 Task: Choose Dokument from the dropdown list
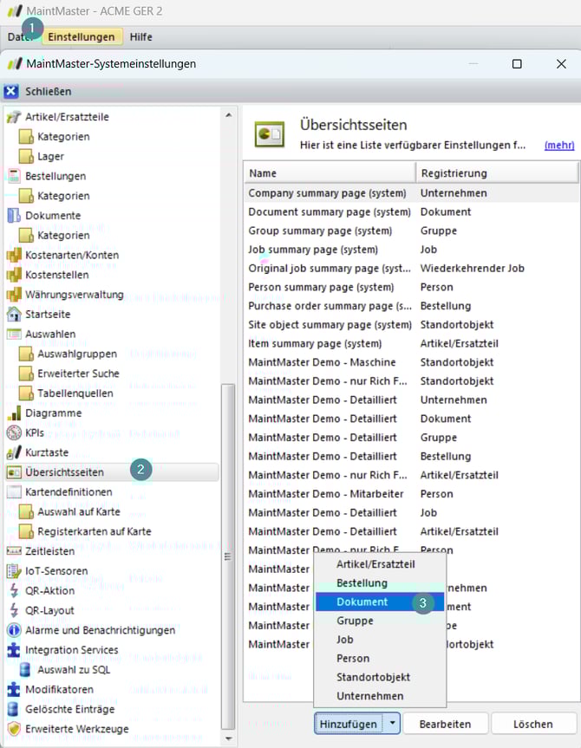(362, 602)
